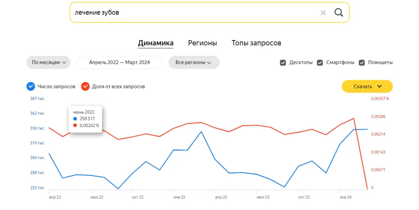Click the 'апр 23' axis label
The image size is (419, 210).
[x=221, y=197]
